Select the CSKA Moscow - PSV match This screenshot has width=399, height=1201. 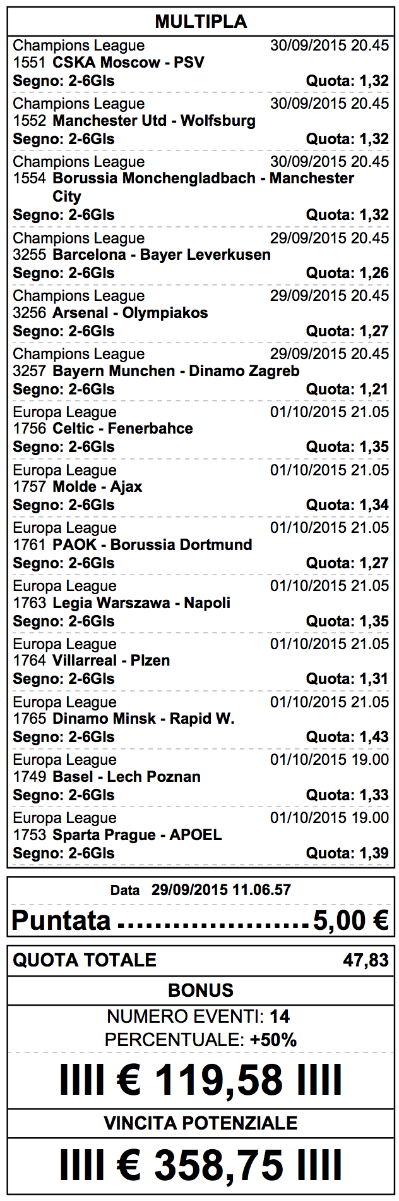pos(128,63)
